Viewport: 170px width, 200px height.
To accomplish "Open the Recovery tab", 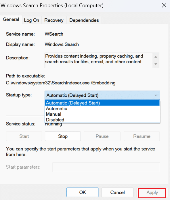I will [54, 20].
